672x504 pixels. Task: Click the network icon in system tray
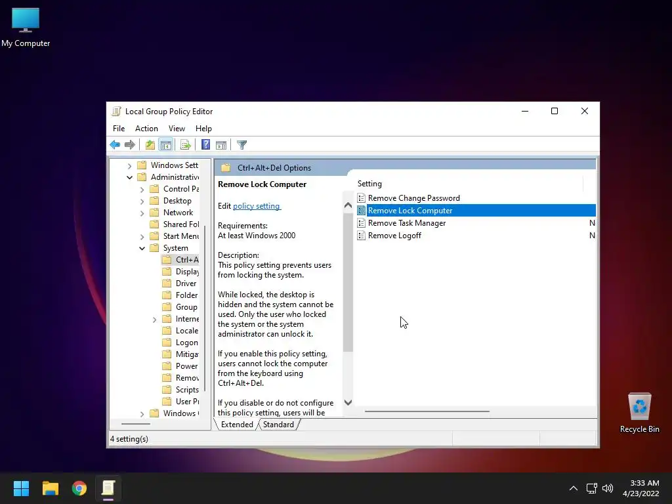[x=591, y=488]
